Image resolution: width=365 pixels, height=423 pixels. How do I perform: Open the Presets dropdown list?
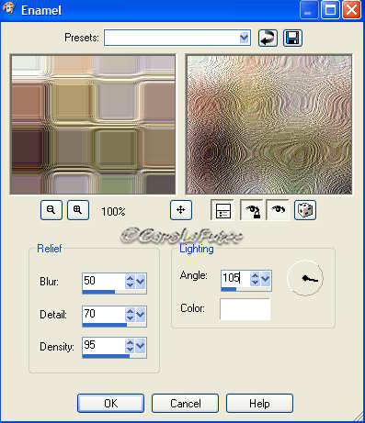click(x=245, y=38)
